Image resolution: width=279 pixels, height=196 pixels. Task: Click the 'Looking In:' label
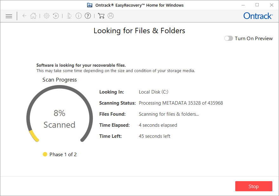click(112, 92)
